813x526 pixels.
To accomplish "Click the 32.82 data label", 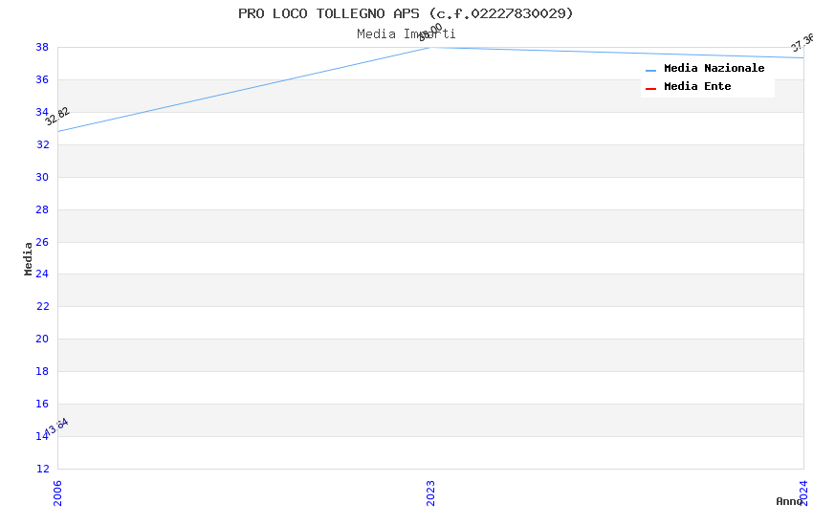I will [57, 116].
